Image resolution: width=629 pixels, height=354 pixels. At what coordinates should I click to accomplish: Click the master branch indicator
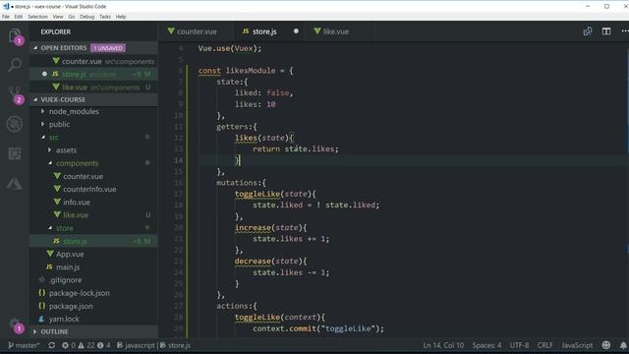point(24,345)
